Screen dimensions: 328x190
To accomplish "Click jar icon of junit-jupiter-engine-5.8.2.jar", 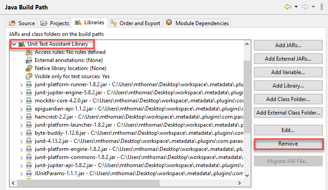I will click(x=29, y=93).
